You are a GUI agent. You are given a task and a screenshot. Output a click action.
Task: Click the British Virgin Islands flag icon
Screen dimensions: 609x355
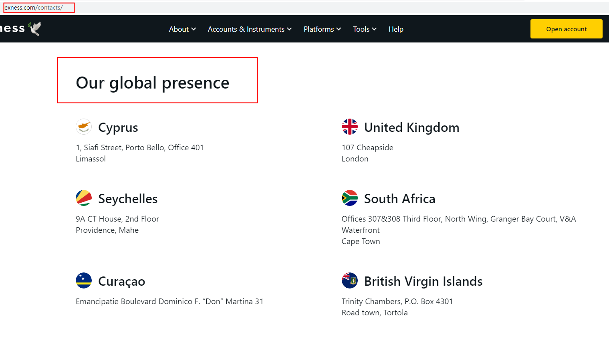coord(349,280)
